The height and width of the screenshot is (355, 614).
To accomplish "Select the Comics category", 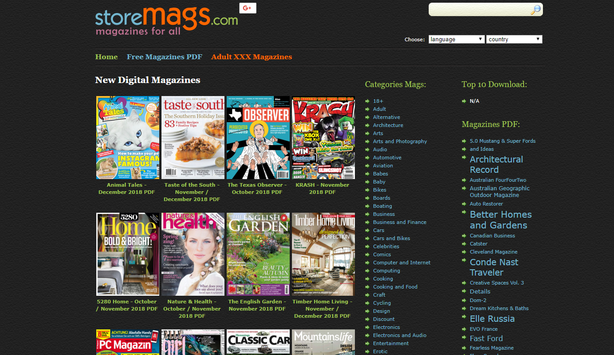I will click(x=382, y=254).
